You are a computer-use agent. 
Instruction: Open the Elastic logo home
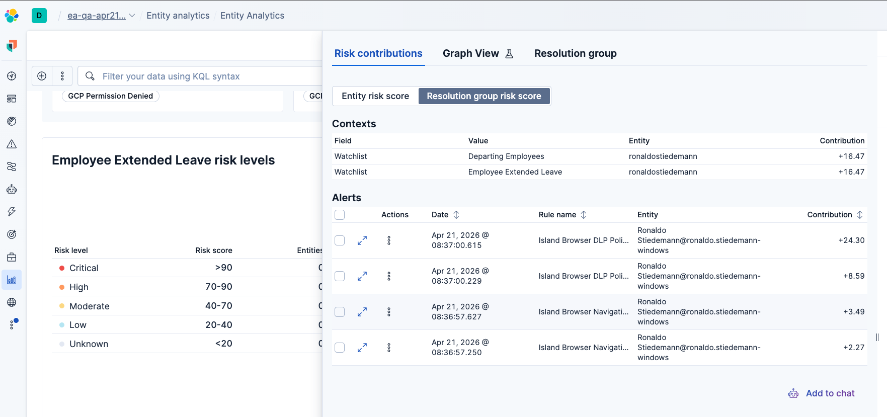12,16
